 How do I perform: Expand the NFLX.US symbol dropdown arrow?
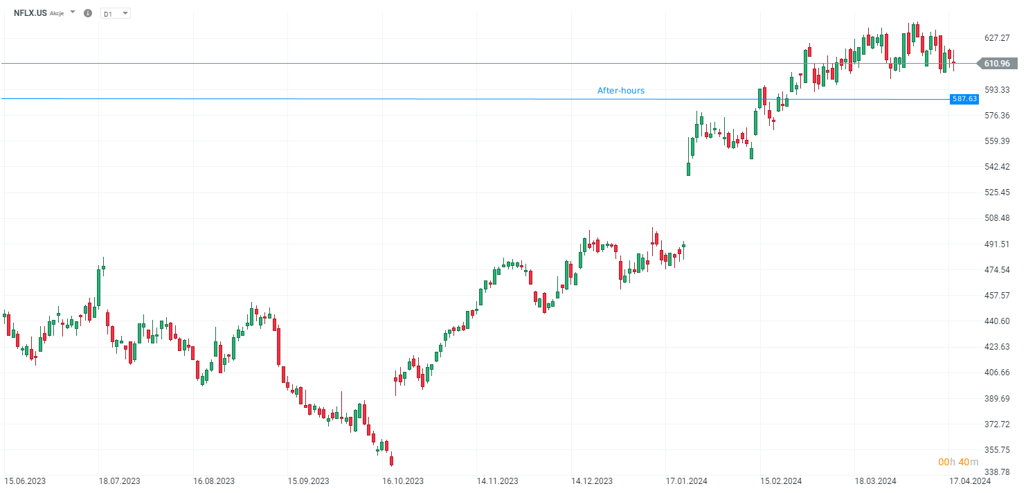click(73, 12)
